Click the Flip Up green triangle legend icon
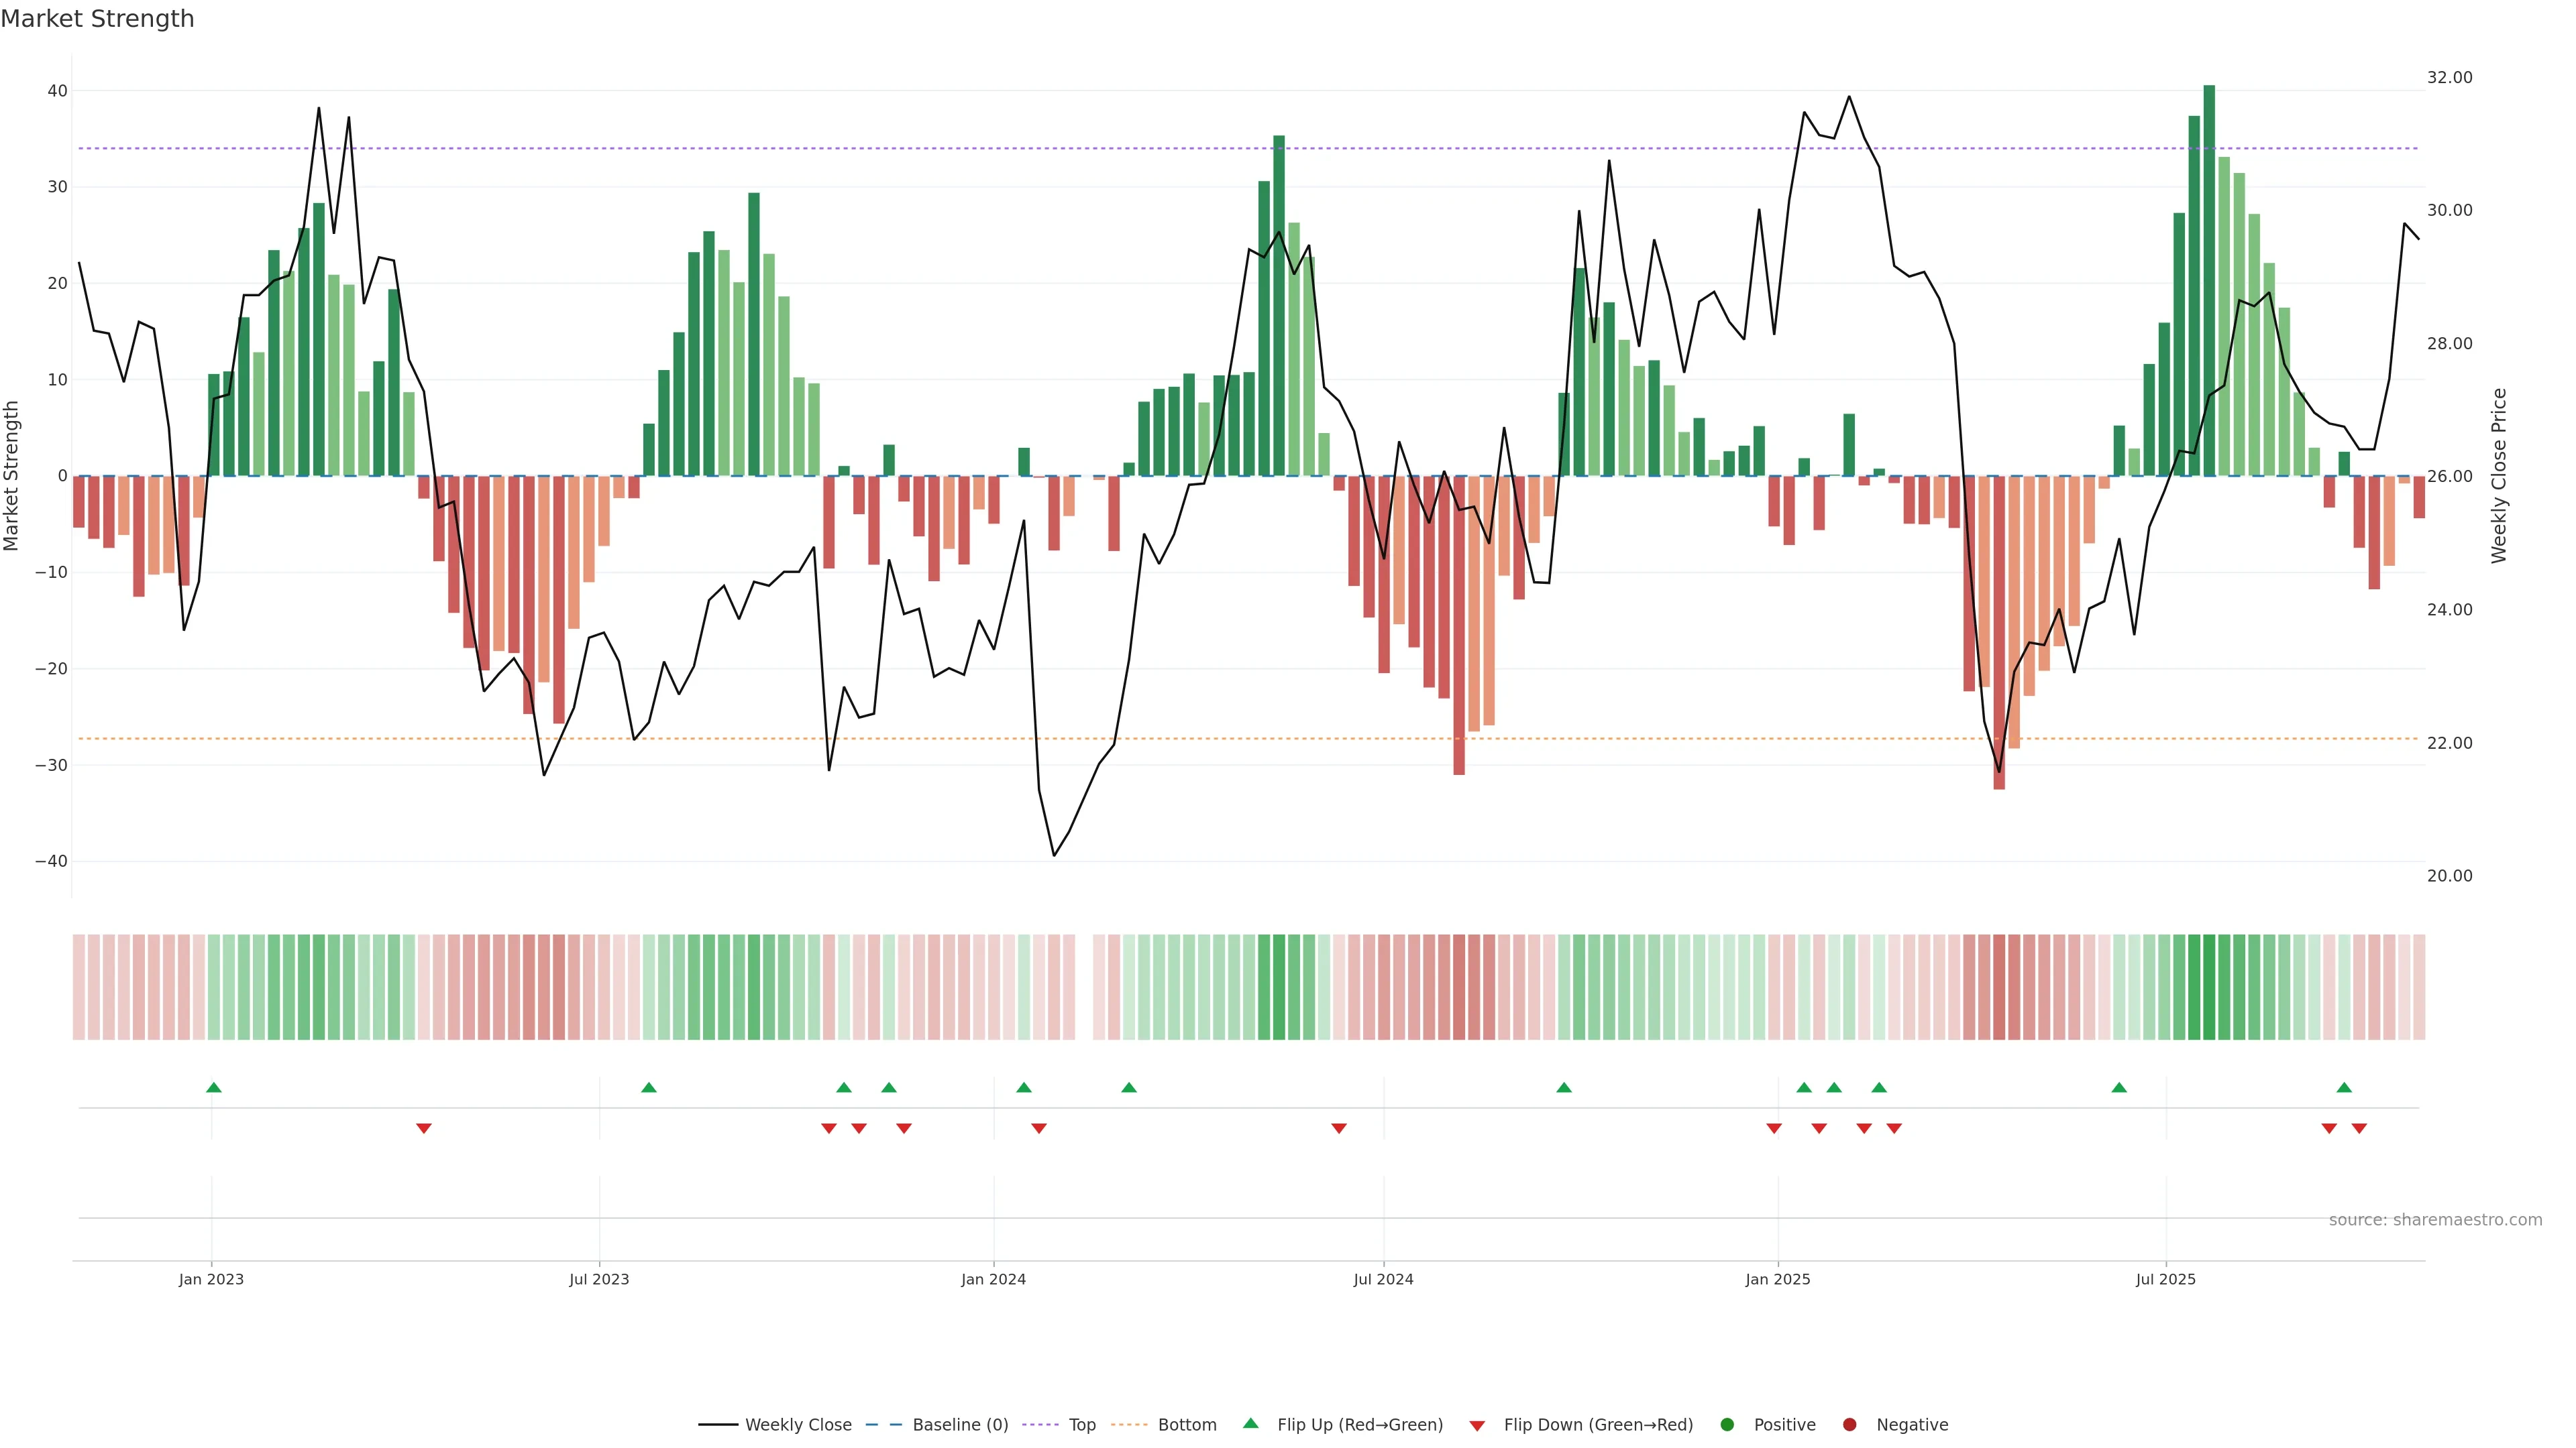The height and width of the screenshot is (1448, 2576). (x=1250, y=1423)
